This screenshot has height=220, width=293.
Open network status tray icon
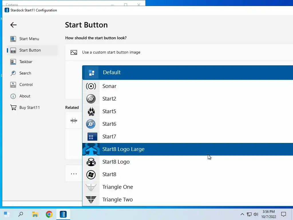coord(249,214)
